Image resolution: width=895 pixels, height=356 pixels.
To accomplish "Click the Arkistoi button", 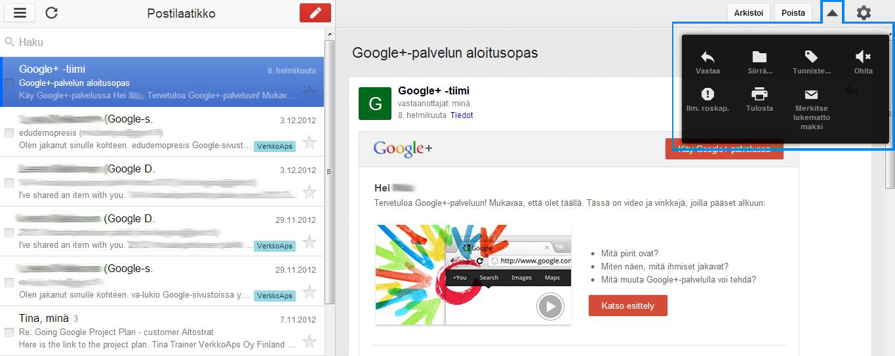I will click(x=748, y=13).
